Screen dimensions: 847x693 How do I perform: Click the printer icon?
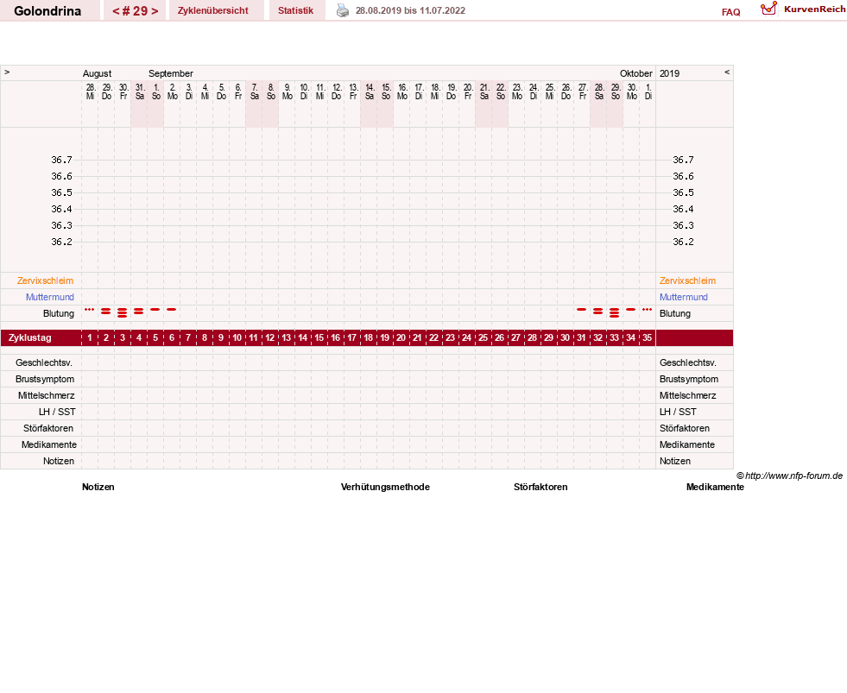(x=343, y=10)
